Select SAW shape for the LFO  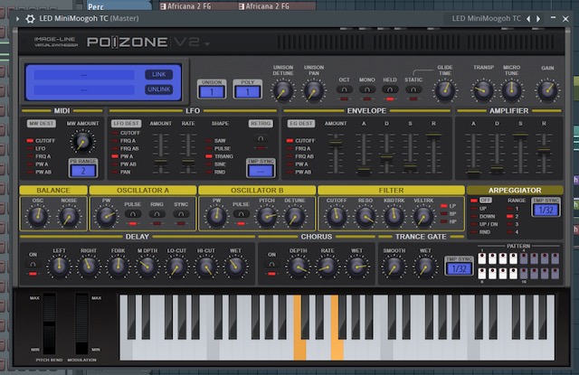click(217, 141)
